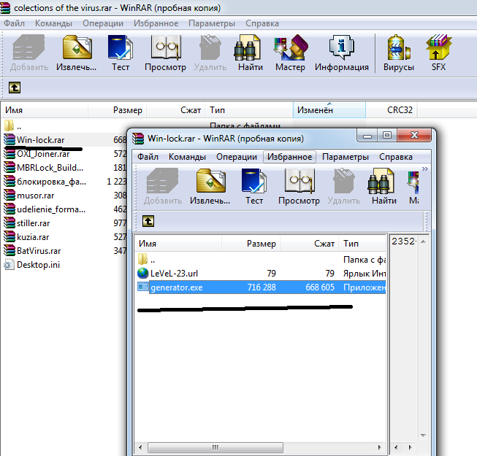Screen dimensions: 477x456
Task: Sort by Сжат column in Win-lock.rar window
Action: pos(310,244)
